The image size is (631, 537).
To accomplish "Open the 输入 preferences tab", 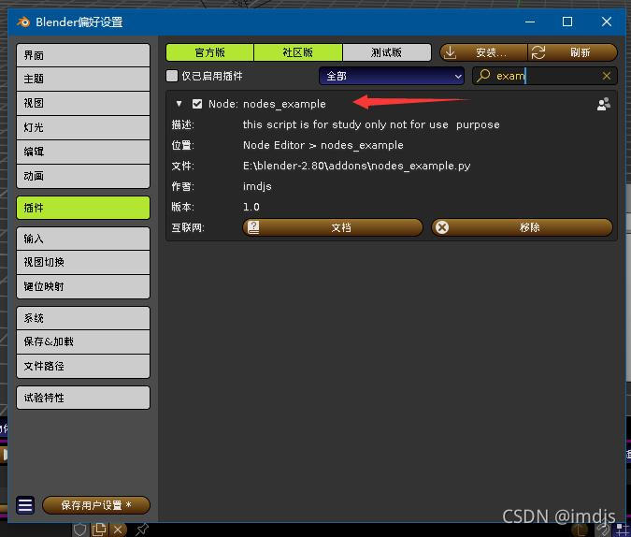I will (83, 239).
